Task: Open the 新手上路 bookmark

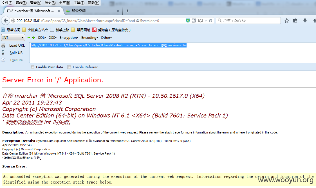Action: click(60, 30)
